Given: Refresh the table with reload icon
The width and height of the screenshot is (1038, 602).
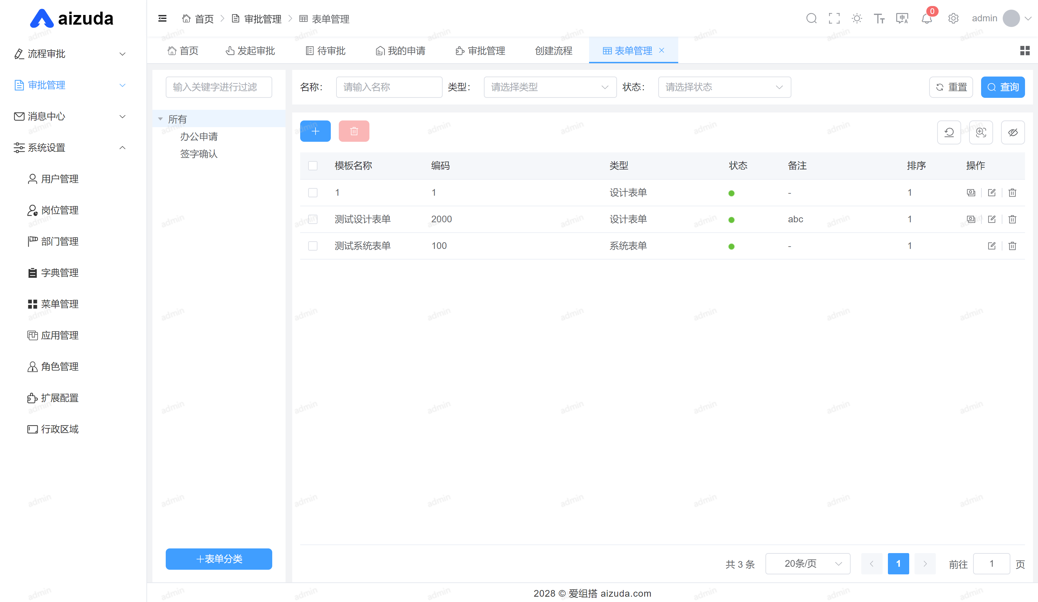Looking at the screenshot, I should 949,132.
